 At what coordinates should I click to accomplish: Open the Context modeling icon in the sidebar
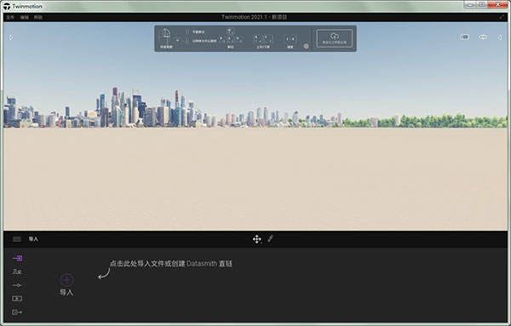[17, 272]
